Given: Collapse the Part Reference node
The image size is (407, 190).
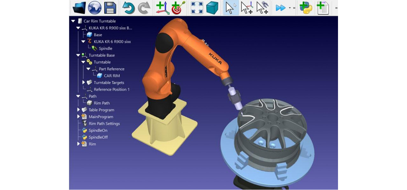Looking at the screenshot, I should pyautogui.click(x=88, y=69).
